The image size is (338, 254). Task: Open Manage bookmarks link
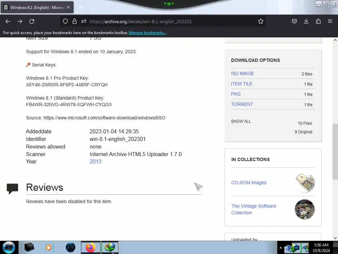pos(148,33)
